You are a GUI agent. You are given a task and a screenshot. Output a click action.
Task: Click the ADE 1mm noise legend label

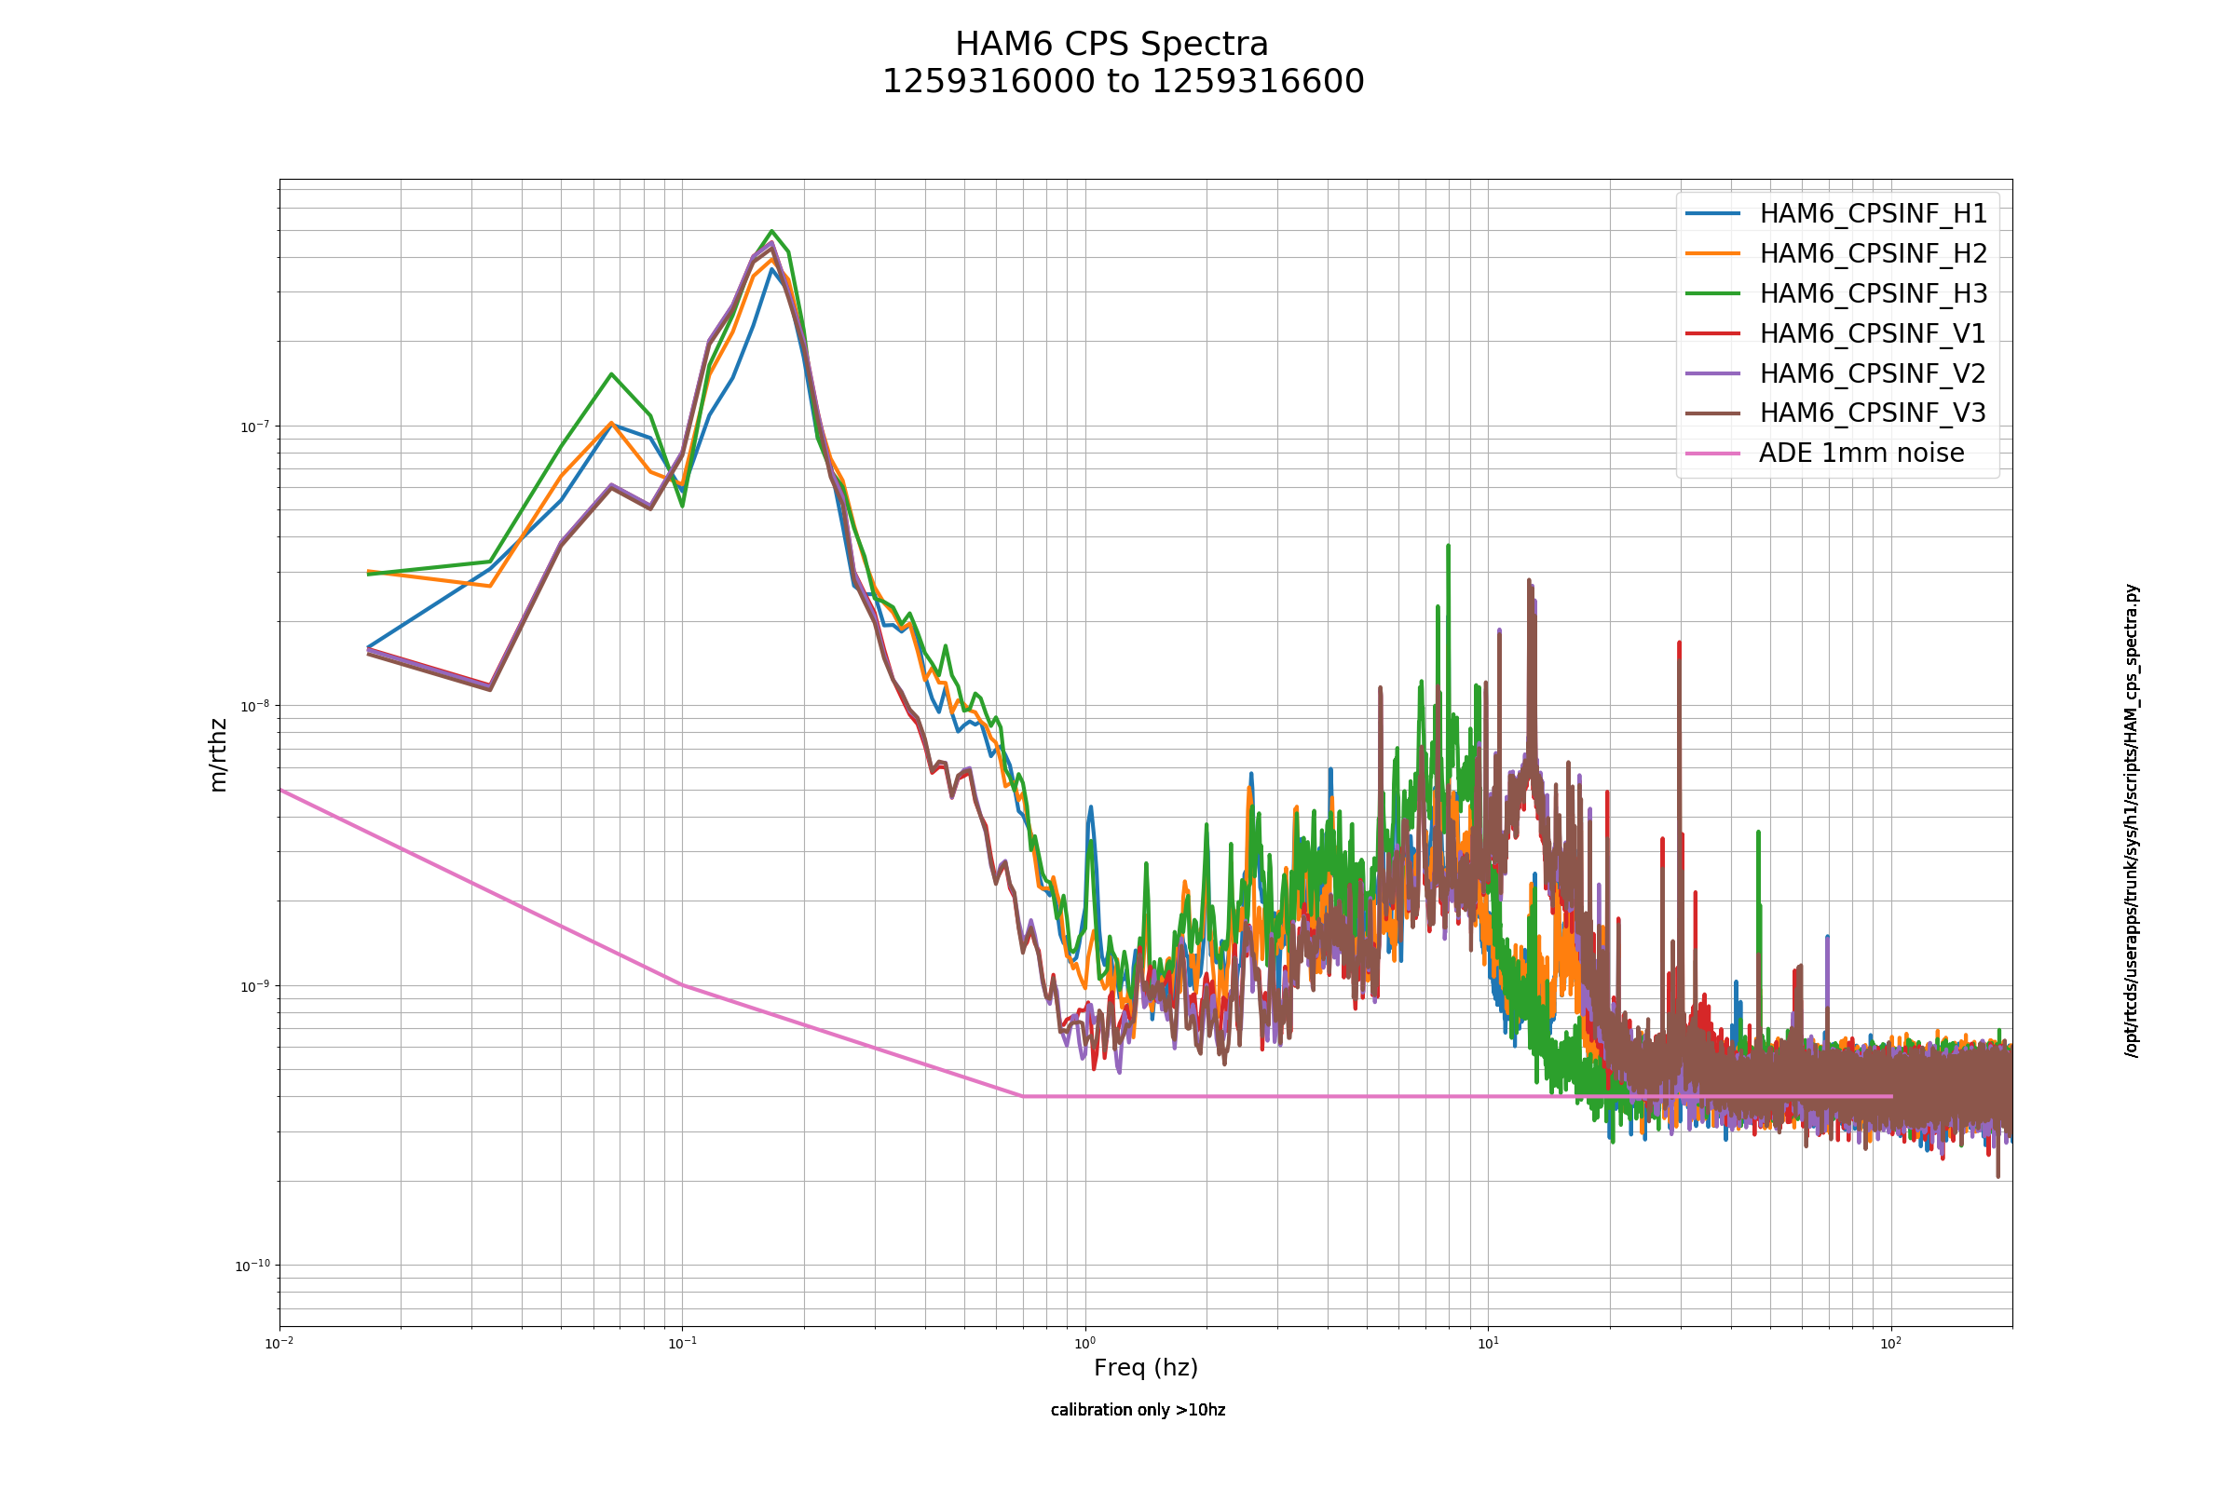[x=1861, y=454]
